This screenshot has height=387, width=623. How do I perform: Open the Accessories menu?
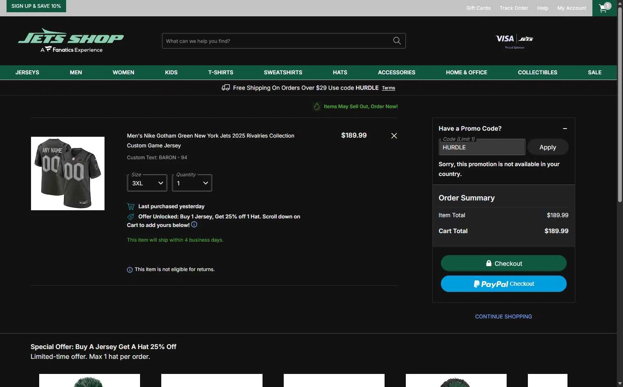click(396, 72)
